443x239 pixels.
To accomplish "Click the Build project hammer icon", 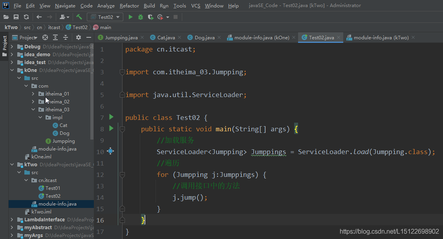I will point(79,17).
